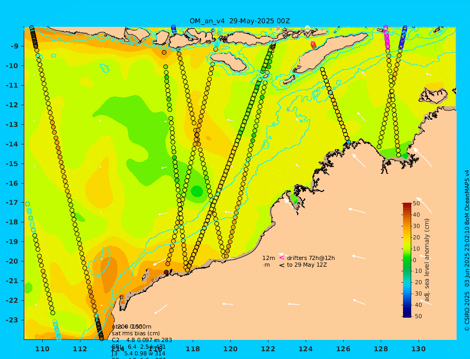Image resolution: width=470 pixels, height=359 pixels.
Task: Click the colorbar tick label 0
Action: click(414, 260)
